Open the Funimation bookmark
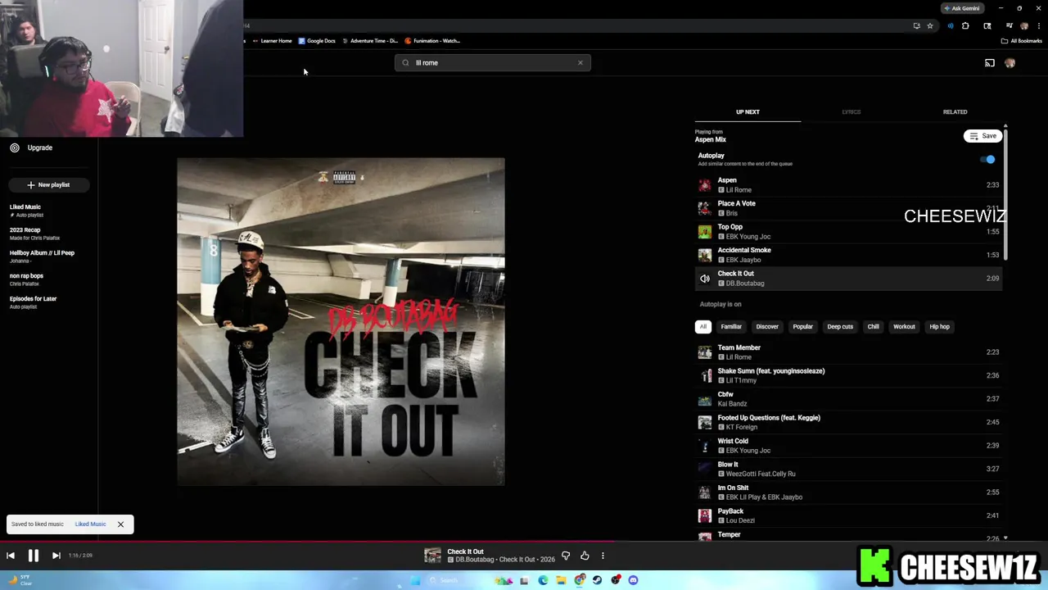 [432, 41]
